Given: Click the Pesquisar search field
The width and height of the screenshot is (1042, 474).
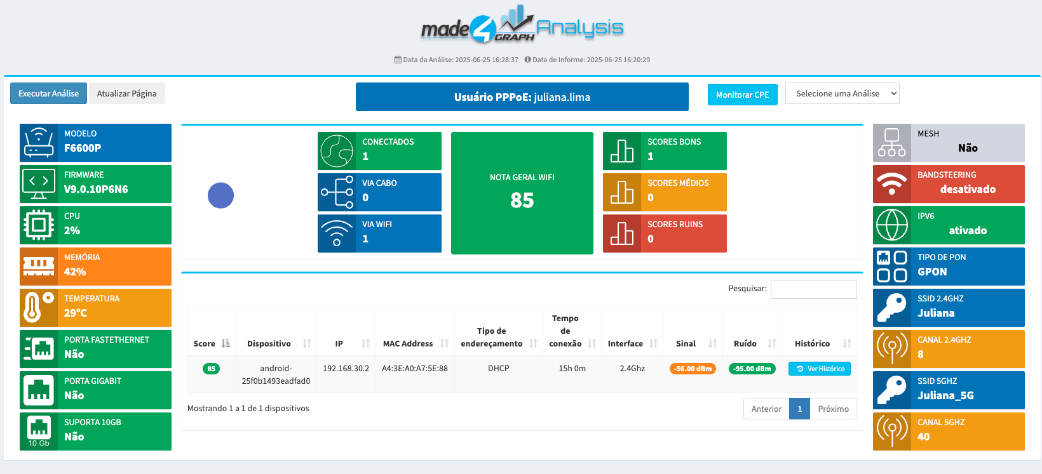Looking at the screenshot, I should [x=813, y=289].
